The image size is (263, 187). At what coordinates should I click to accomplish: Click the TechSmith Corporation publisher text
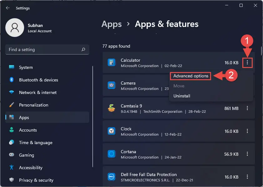(x=163, y=112)
